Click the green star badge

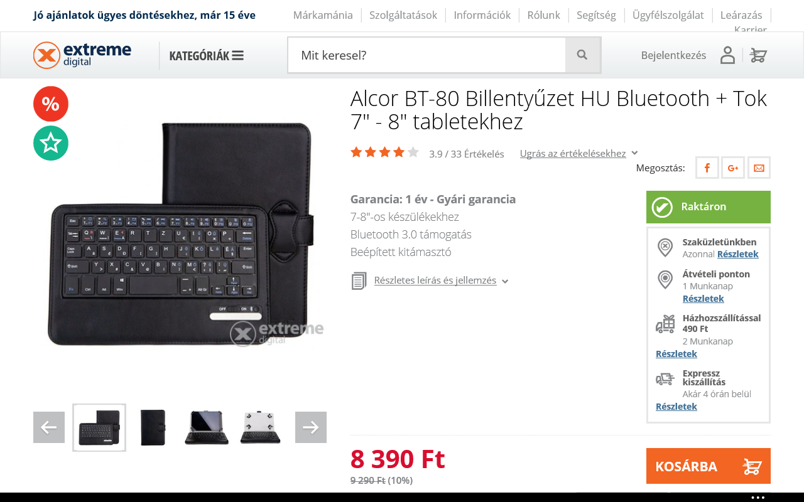(x=51, y=143)
